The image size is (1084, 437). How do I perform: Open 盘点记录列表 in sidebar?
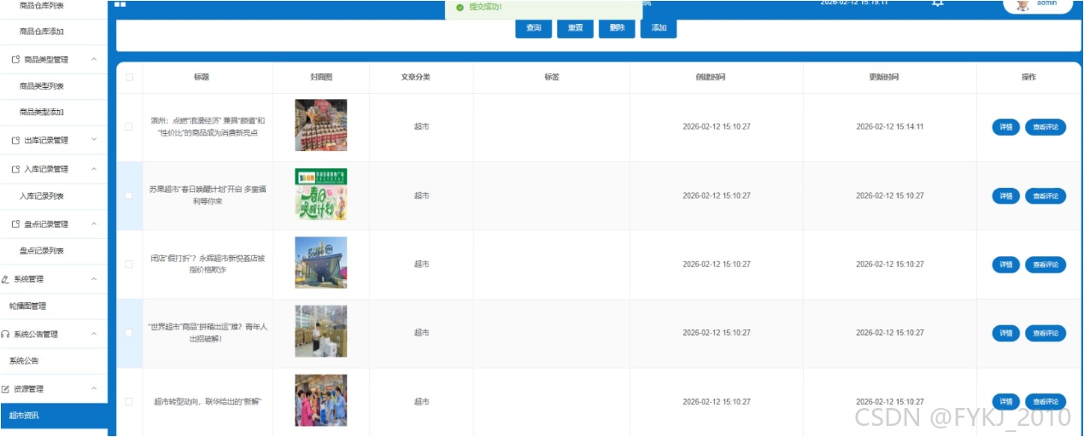pyautogui.click(x=54, y=251)
